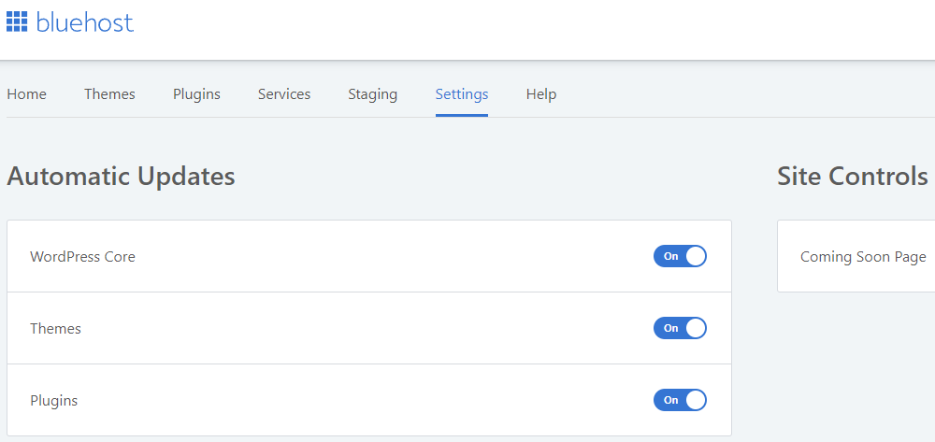This screenshot has width=935, height=442.
Task: Select the Staging tab
Action: tap(373, 94)
